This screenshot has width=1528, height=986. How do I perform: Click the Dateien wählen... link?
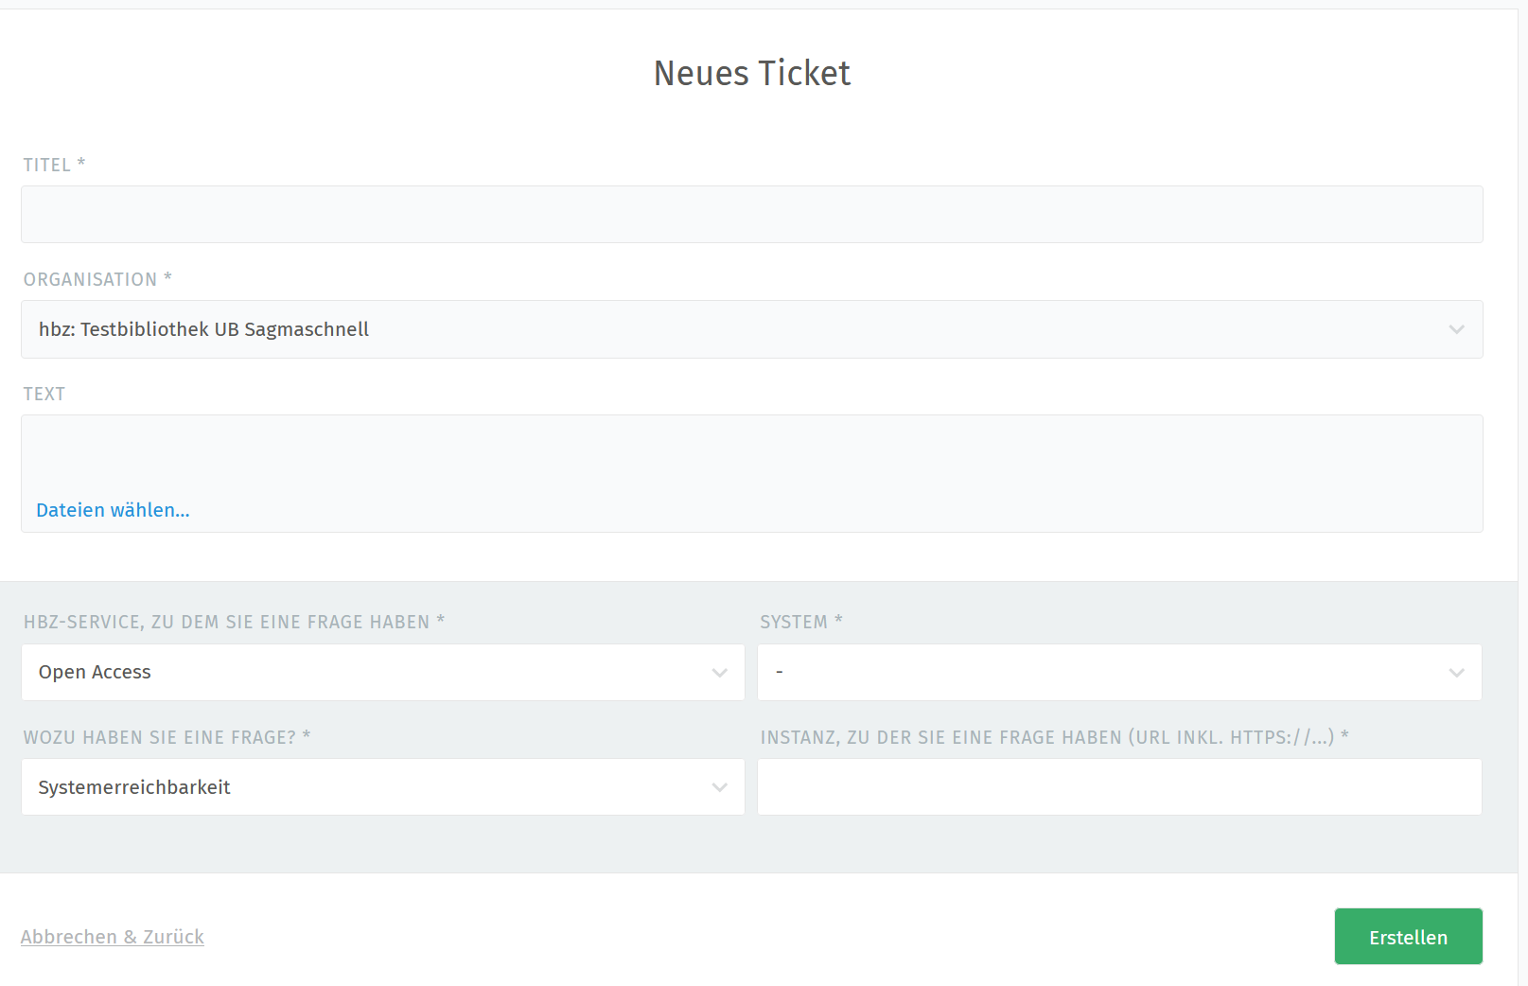point(113,510)
